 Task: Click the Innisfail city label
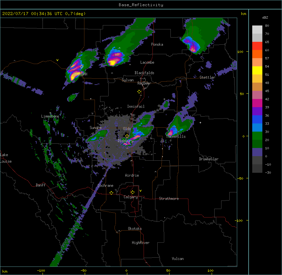point(136,106)
